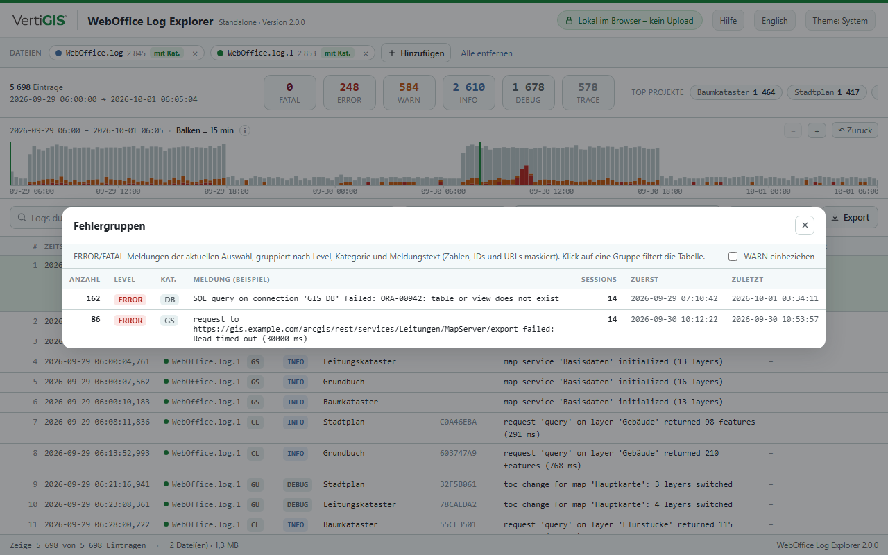
Task: Filter by Baumkataster project chip
Action: 736,92
